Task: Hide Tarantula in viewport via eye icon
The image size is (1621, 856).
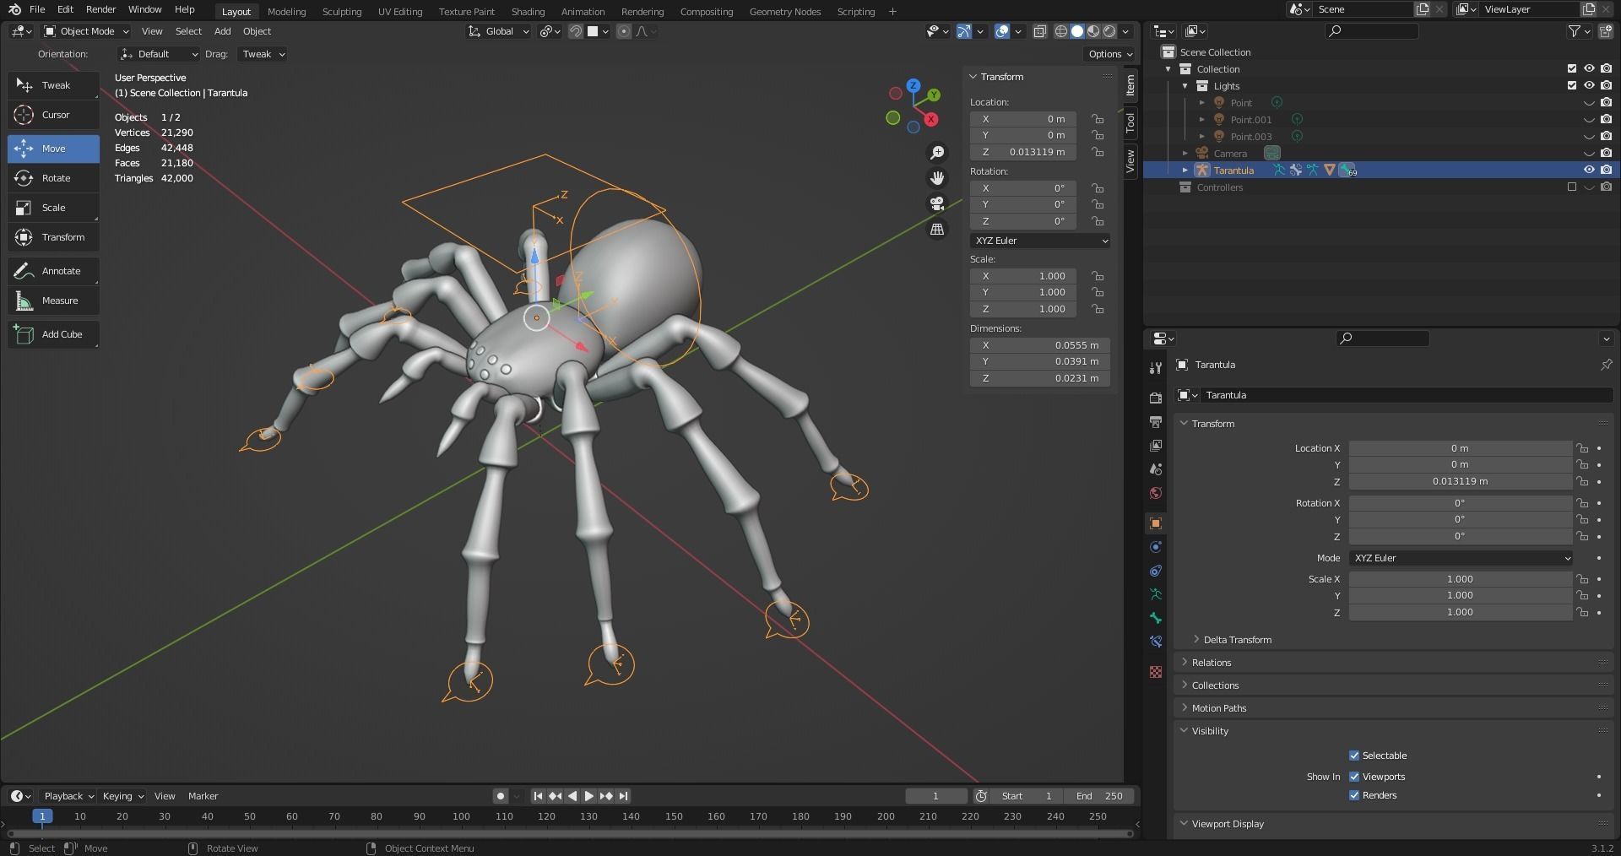Action: [x=1589, y=171]
